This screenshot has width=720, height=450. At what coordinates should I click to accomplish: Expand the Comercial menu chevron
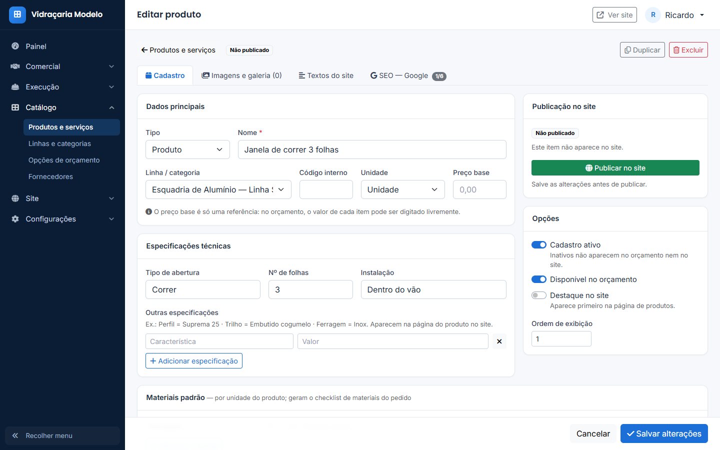coord(111,66)
